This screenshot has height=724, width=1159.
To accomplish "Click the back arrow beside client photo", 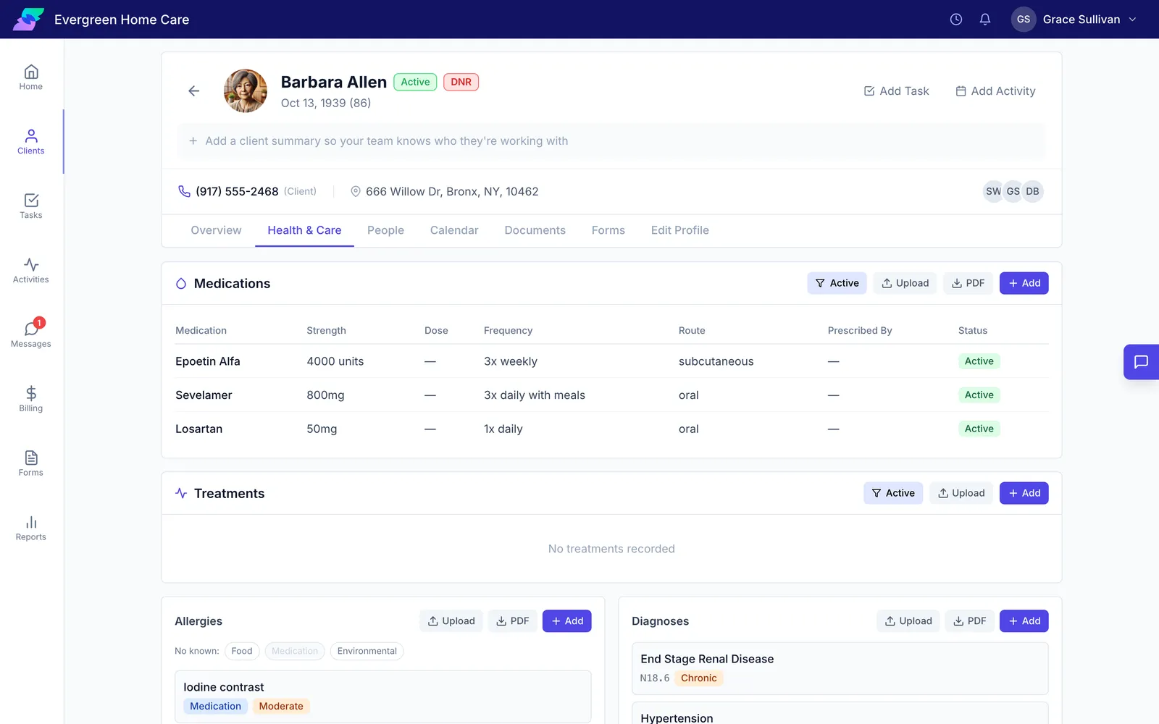I will (193, 90).
